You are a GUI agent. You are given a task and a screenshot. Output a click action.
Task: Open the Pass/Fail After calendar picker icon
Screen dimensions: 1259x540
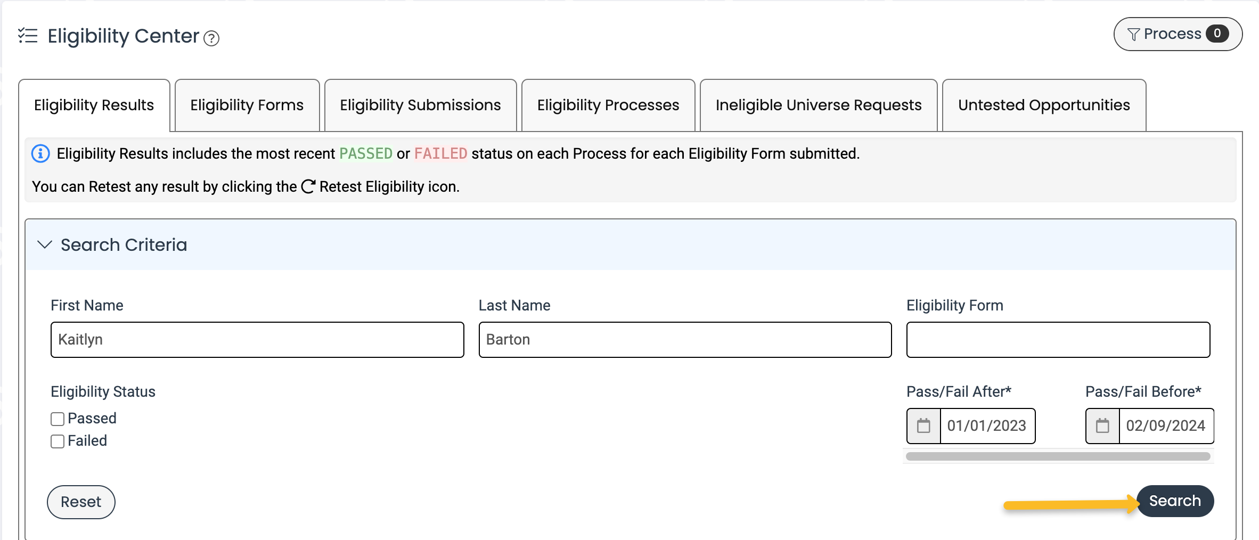coord(923,426)
